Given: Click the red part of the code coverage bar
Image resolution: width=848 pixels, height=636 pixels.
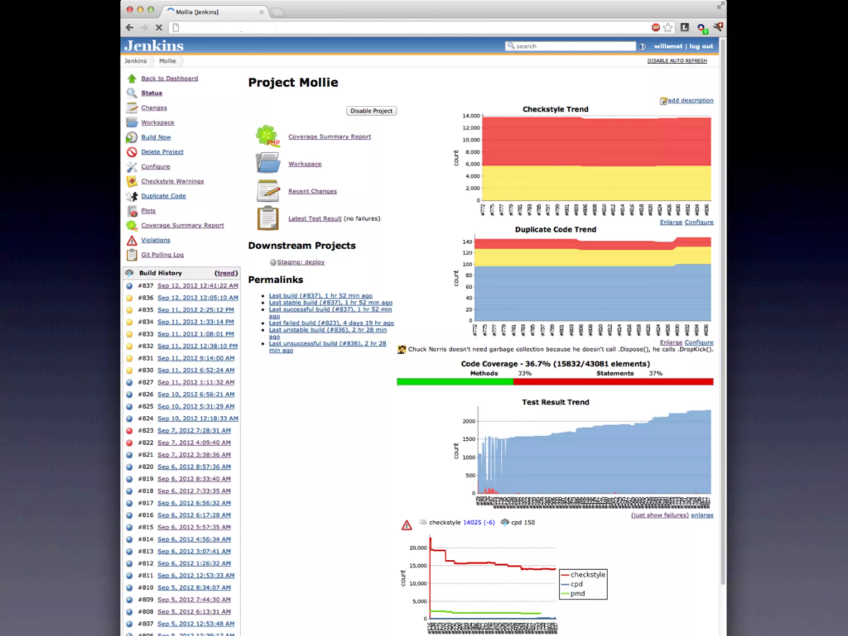Looking at the screenshot, I should pyautogui.click(x=613, y=382).
